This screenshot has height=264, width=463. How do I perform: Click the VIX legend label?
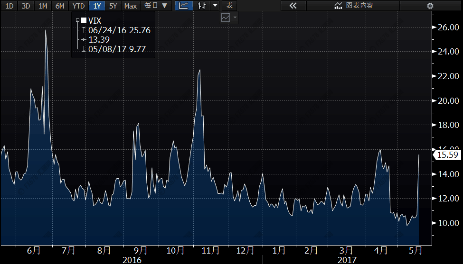coord(95,21)
